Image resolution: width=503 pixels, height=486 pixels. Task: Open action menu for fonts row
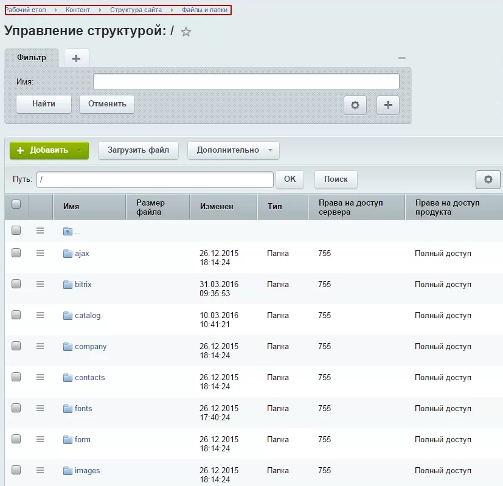tap(40, 408)
